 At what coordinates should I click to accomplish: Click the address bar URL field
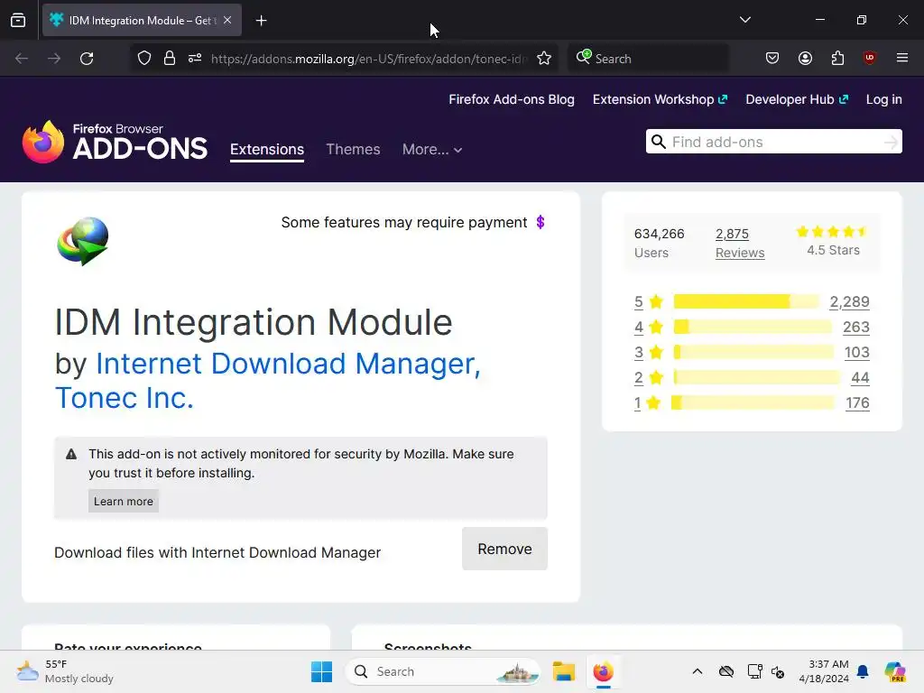[x=369, y=59]
